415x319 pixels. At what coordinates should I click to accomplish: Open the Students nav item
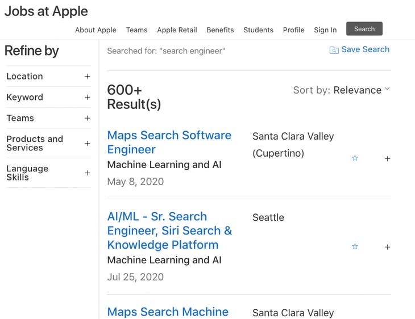coord(258,30)
